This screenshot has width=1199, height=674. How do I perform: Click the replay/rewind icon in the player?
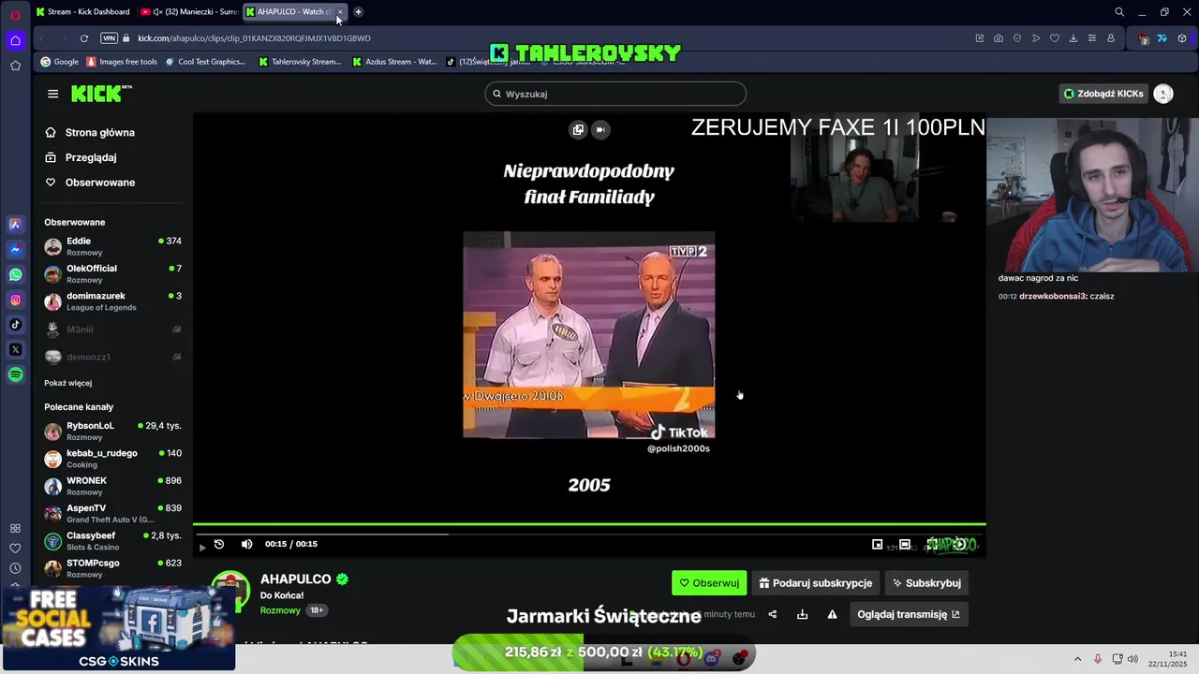pos(219,544)
